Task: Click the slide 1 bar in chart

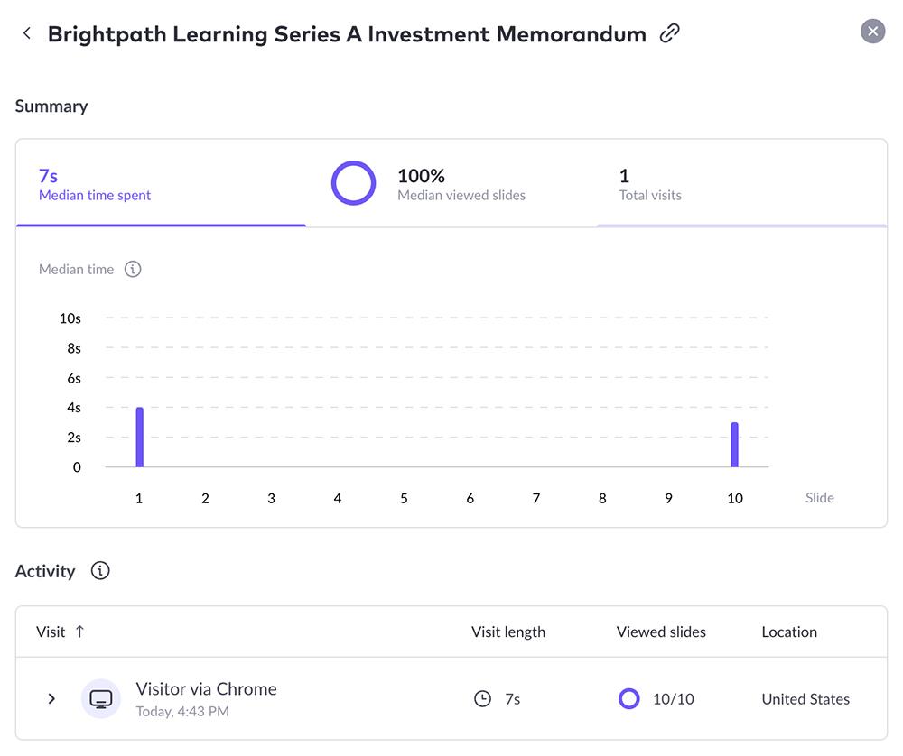Action: pos(139,438)
